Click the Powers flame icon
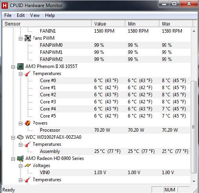199x193 pixels. [x=28, y=123]
